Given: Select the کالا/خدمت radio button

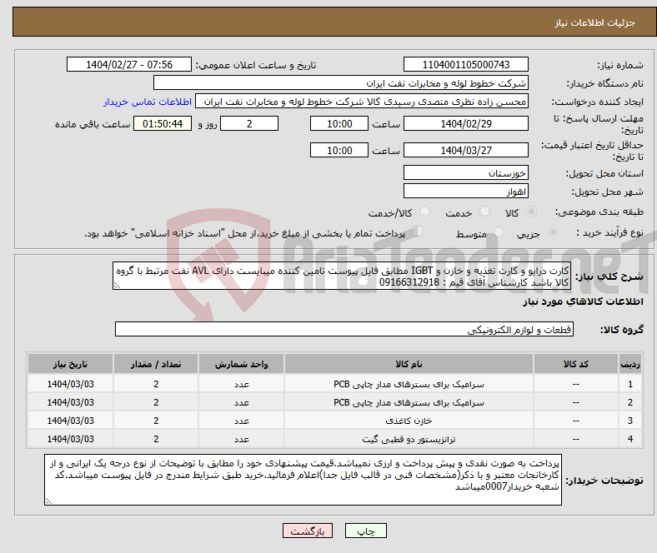Looking at the screenshot, I should click(x=424, y=212).
